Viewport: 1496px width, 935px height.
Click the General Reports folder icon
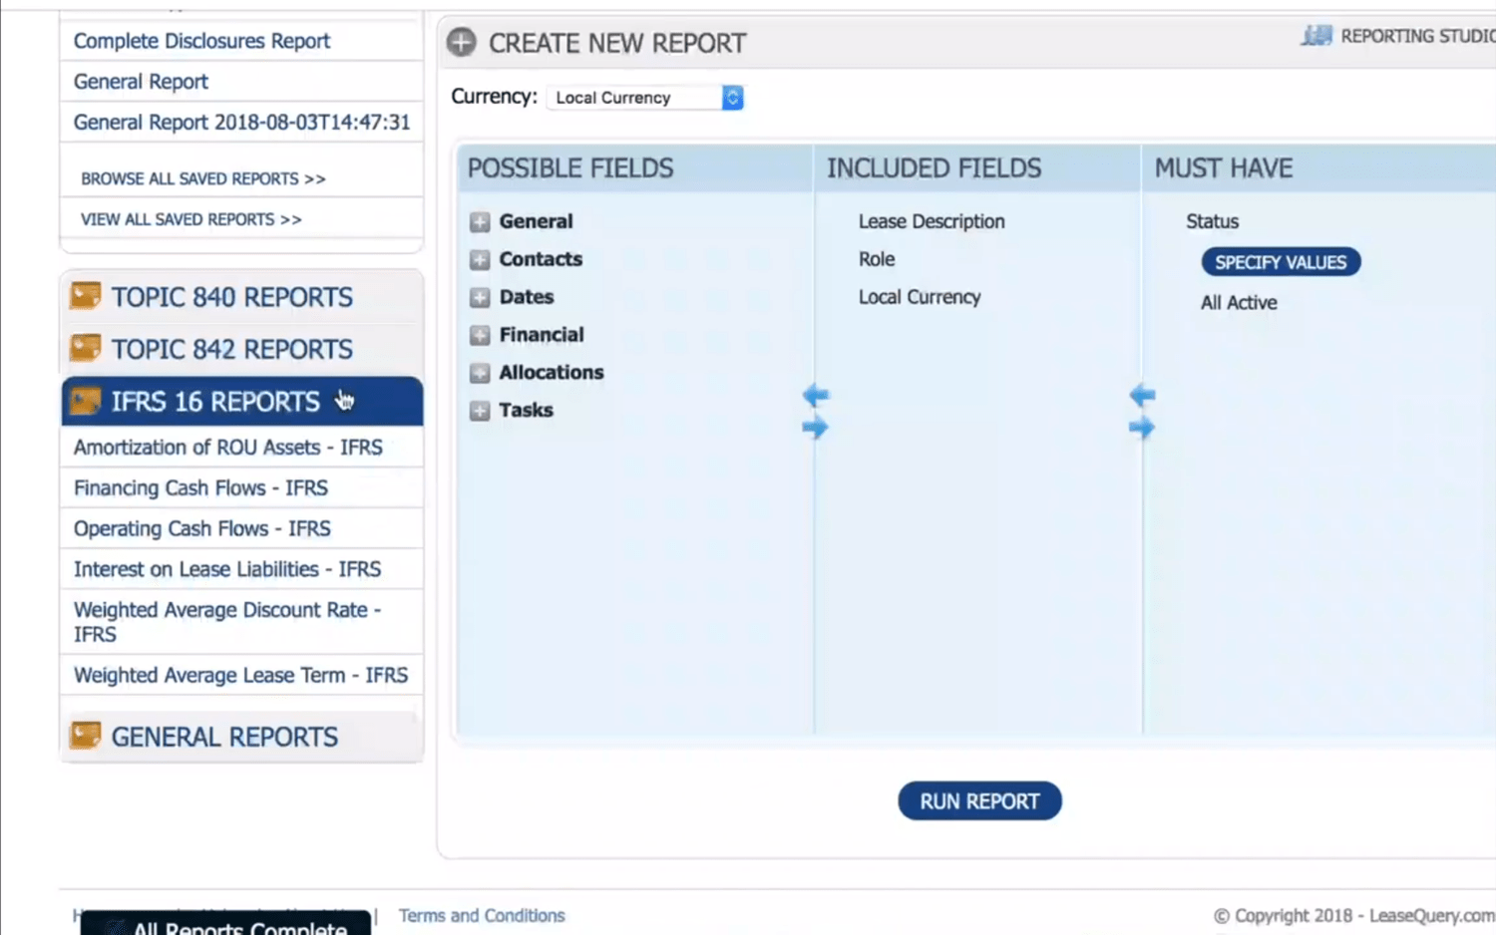[x=86, y=736]
